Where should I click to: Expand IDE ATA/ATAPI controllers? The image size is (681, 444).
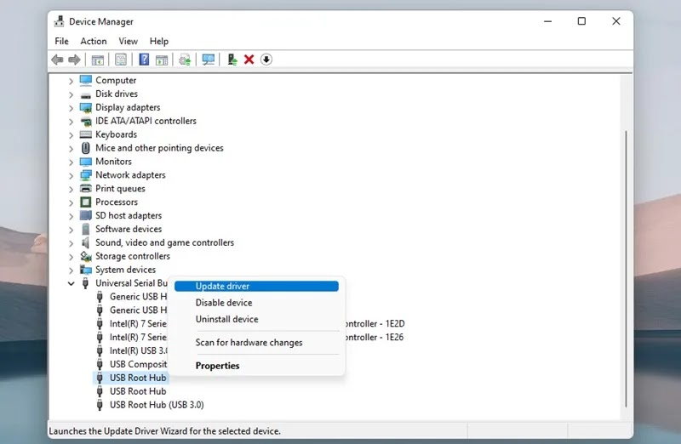coord(71,122)
